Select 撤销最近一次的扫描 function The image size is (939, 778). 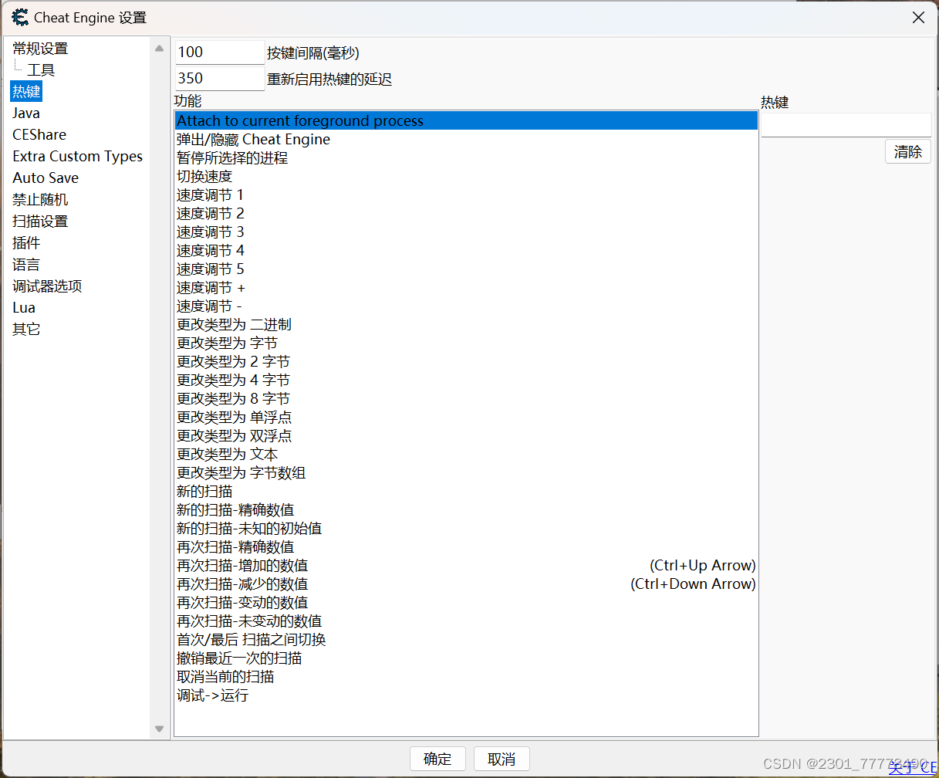[x=466, y=658]
